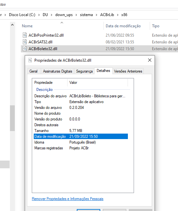Select Descrição do arquivo property row

81,96
